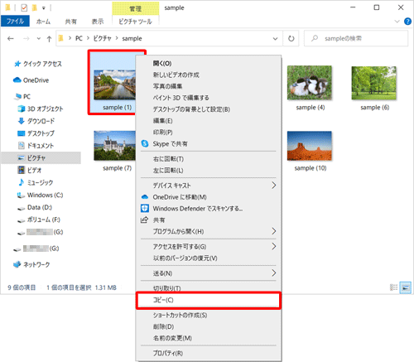Select コピー(C) in the context menu
This screenshot has width=414, height=362.
[x=209, y=300]
